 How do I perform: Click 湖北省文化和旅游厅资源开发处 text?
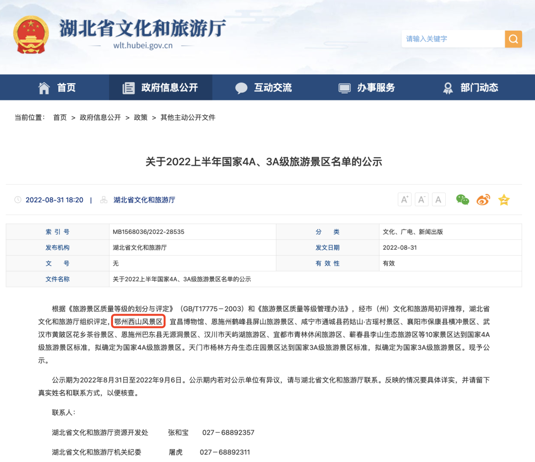[100, 432]
